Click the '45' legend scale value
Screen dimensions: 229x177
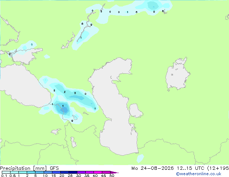(x=103, y=176)
